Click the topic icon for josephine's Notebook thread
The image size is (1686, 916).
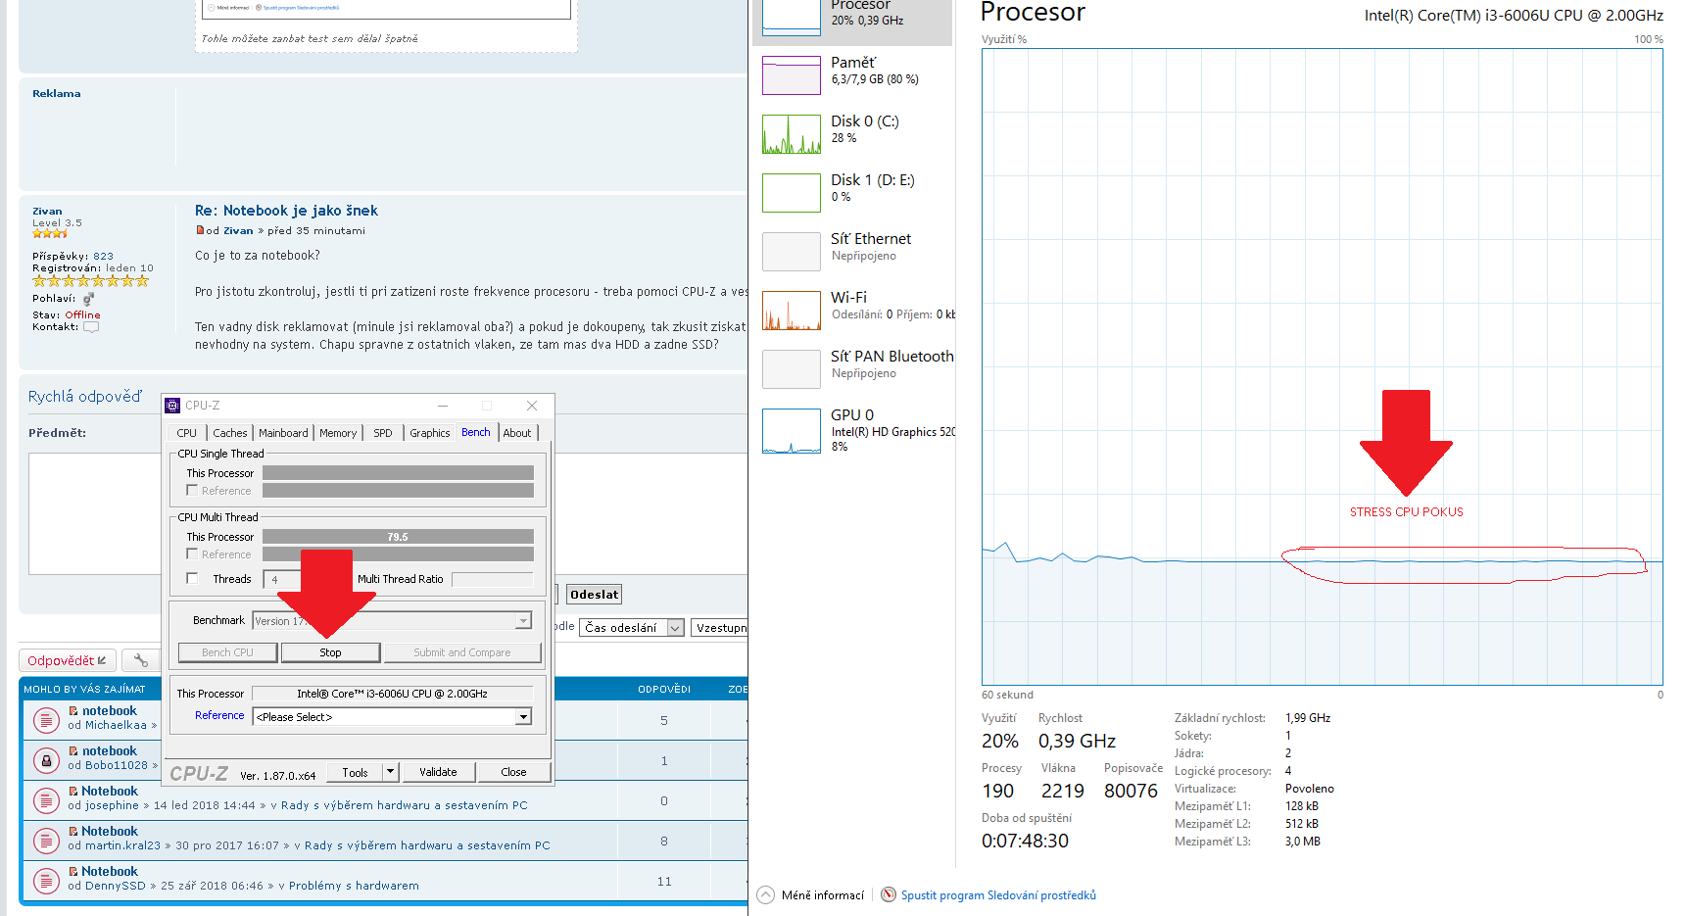[x=46, y=800]
